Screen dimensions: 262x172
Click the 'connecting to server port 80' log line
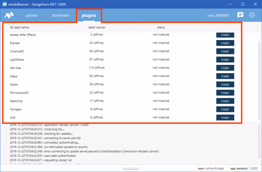point(45,138)
